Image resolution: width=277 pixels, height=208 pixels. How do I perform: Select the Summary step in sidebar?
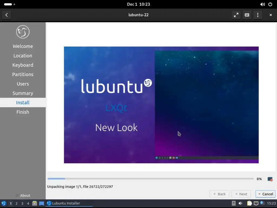coord(23,93)
